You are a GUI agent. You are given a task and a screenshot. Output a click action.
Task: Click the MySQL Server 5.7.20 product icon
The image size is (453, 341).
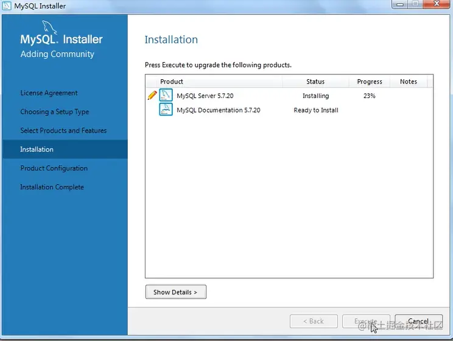166,95
